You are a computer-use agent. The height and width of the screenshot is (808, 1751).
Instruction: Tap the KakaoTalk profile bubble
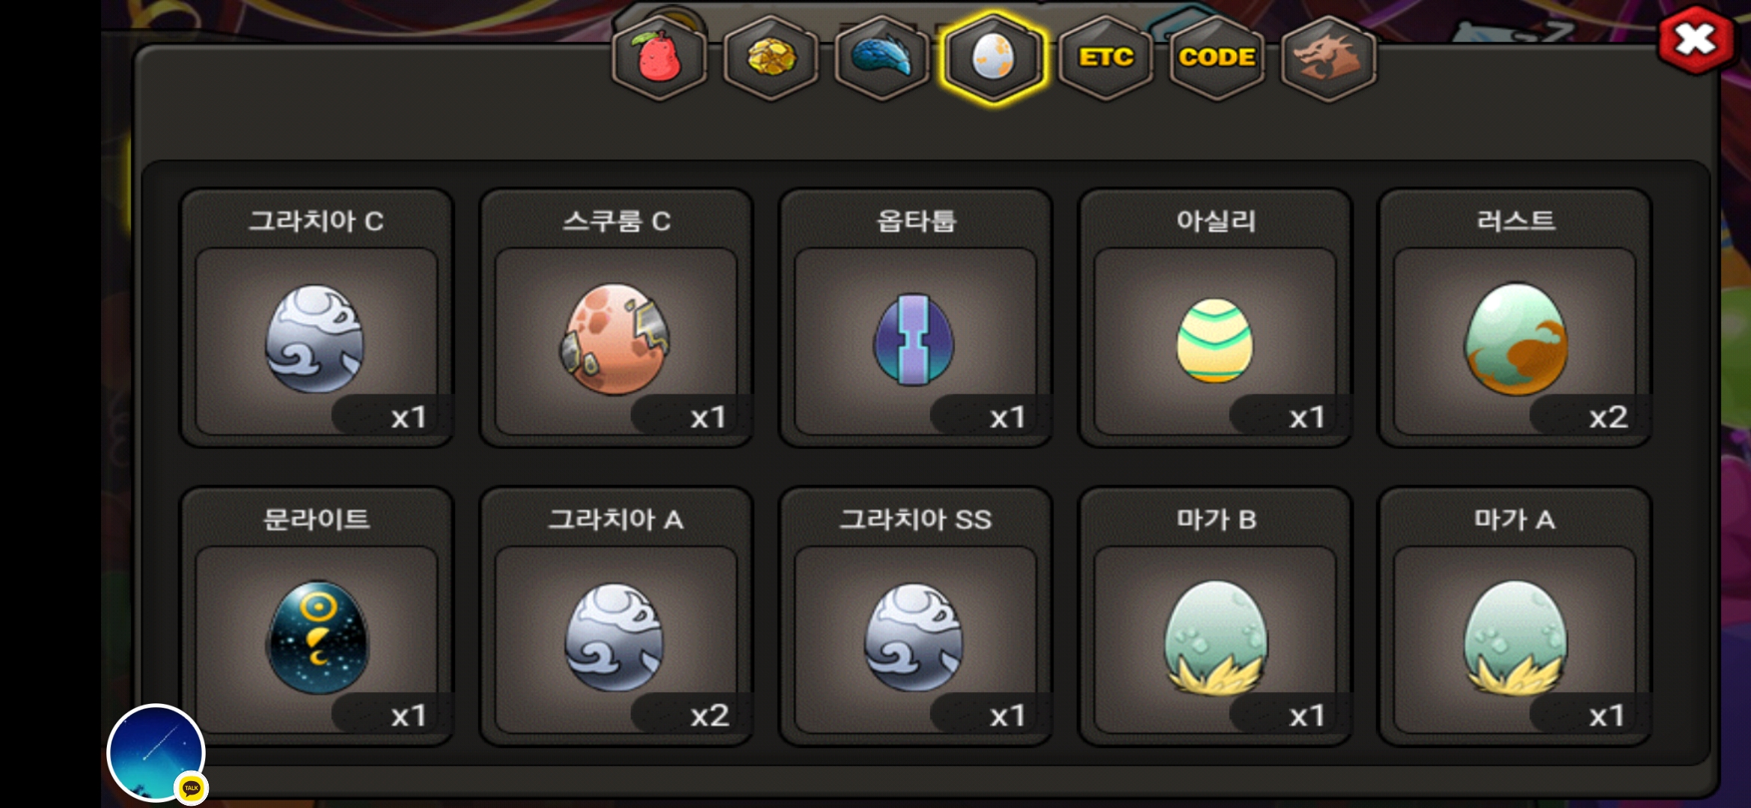tap(156, 753)
